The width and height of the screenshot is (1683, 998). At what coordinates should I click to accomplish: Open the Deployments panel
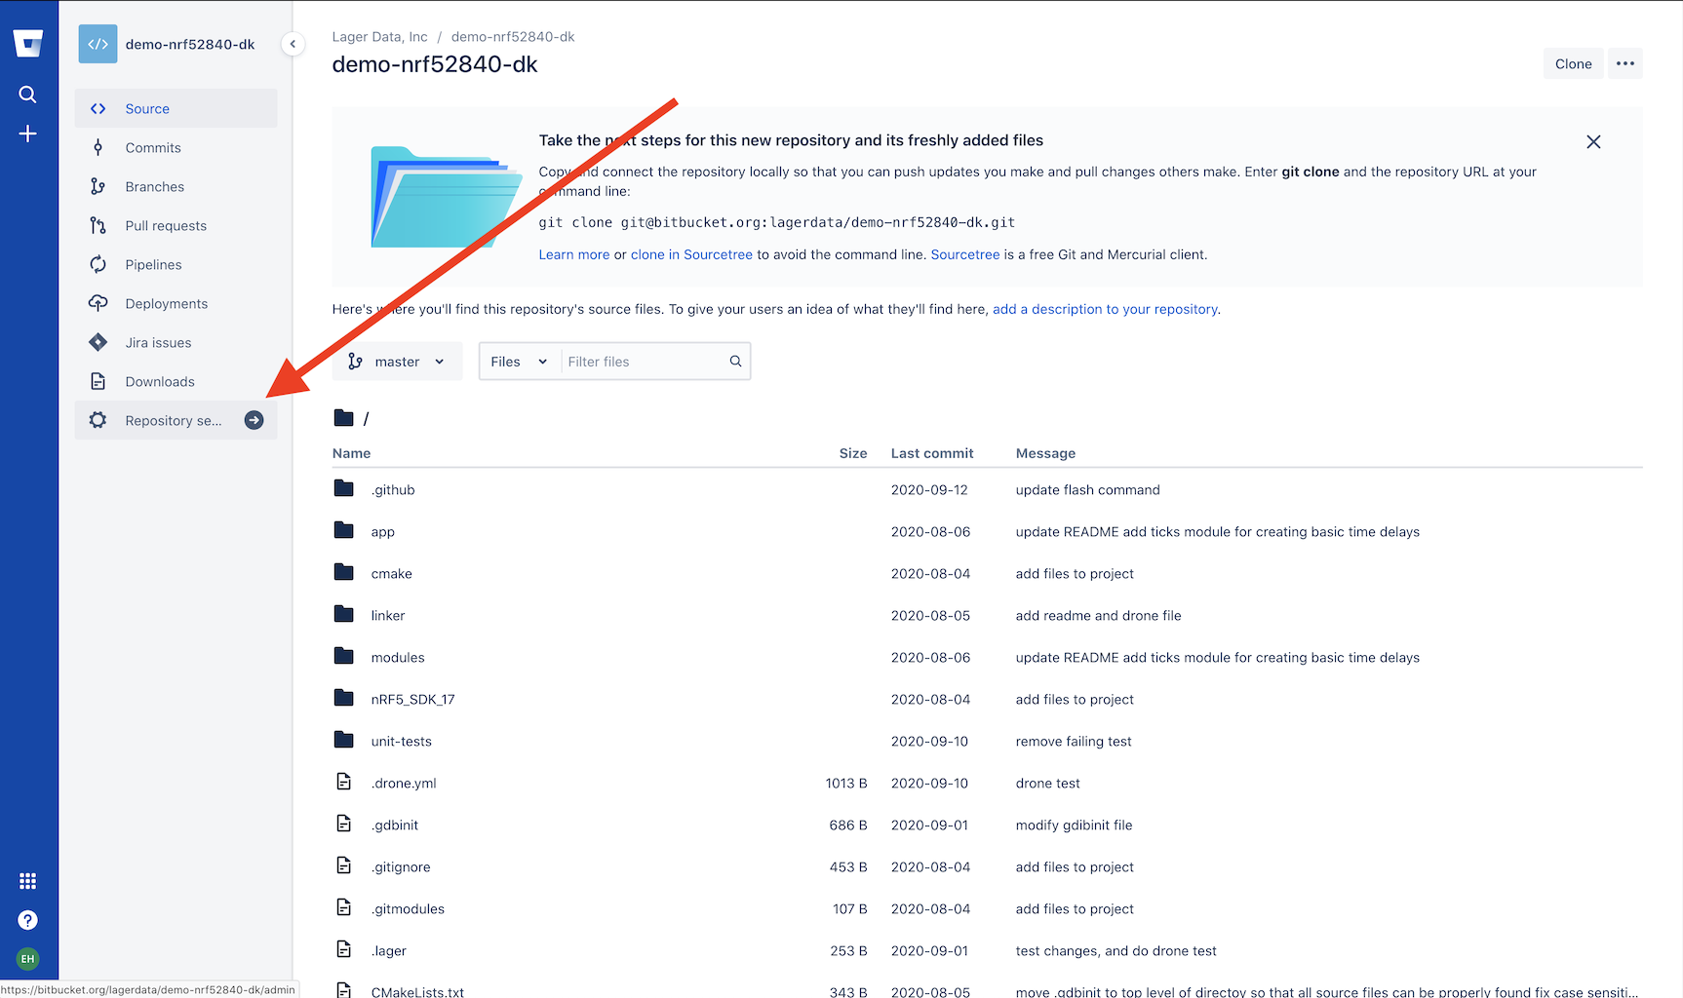[166, 303]
